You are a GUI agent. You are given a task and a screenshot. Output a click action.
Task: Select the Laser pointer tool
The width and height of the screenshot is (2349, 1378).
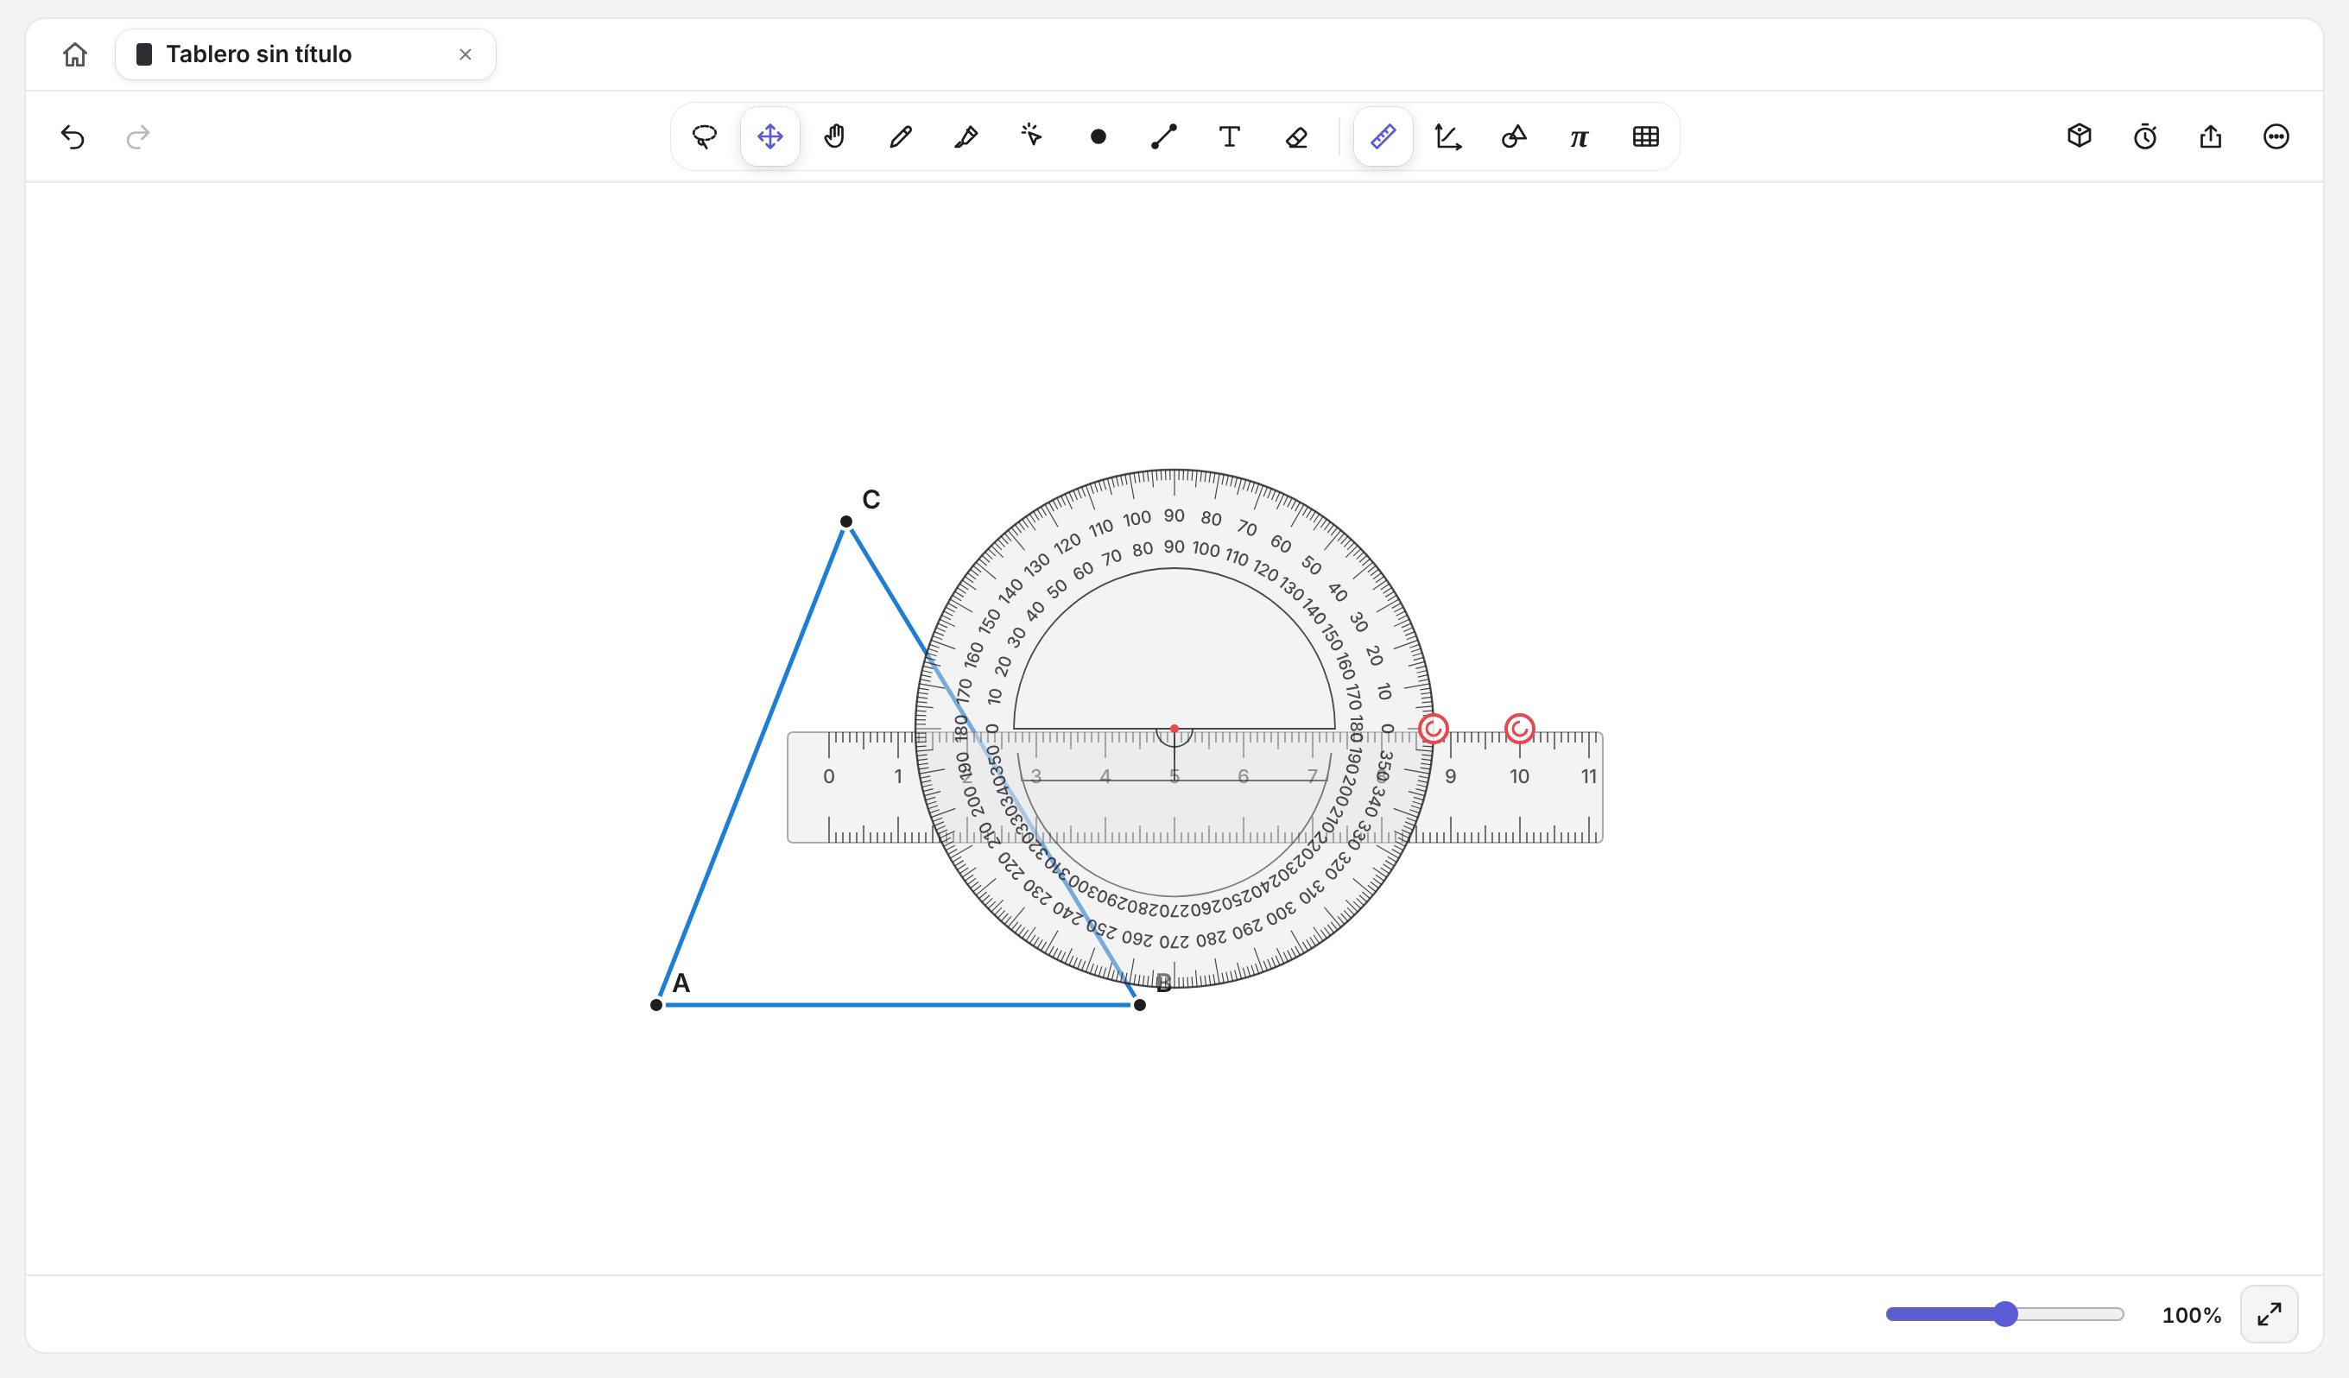pyautogui.click(x=1032, y=137)
